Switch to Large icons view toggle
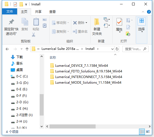This screenshot has height=137, width=154. click(148, 132)
